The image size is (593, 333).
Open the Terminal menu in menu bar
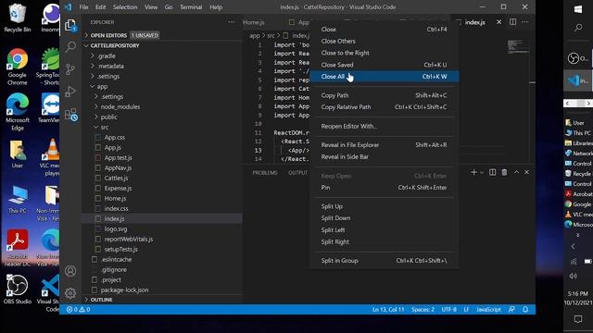(191, 6)
